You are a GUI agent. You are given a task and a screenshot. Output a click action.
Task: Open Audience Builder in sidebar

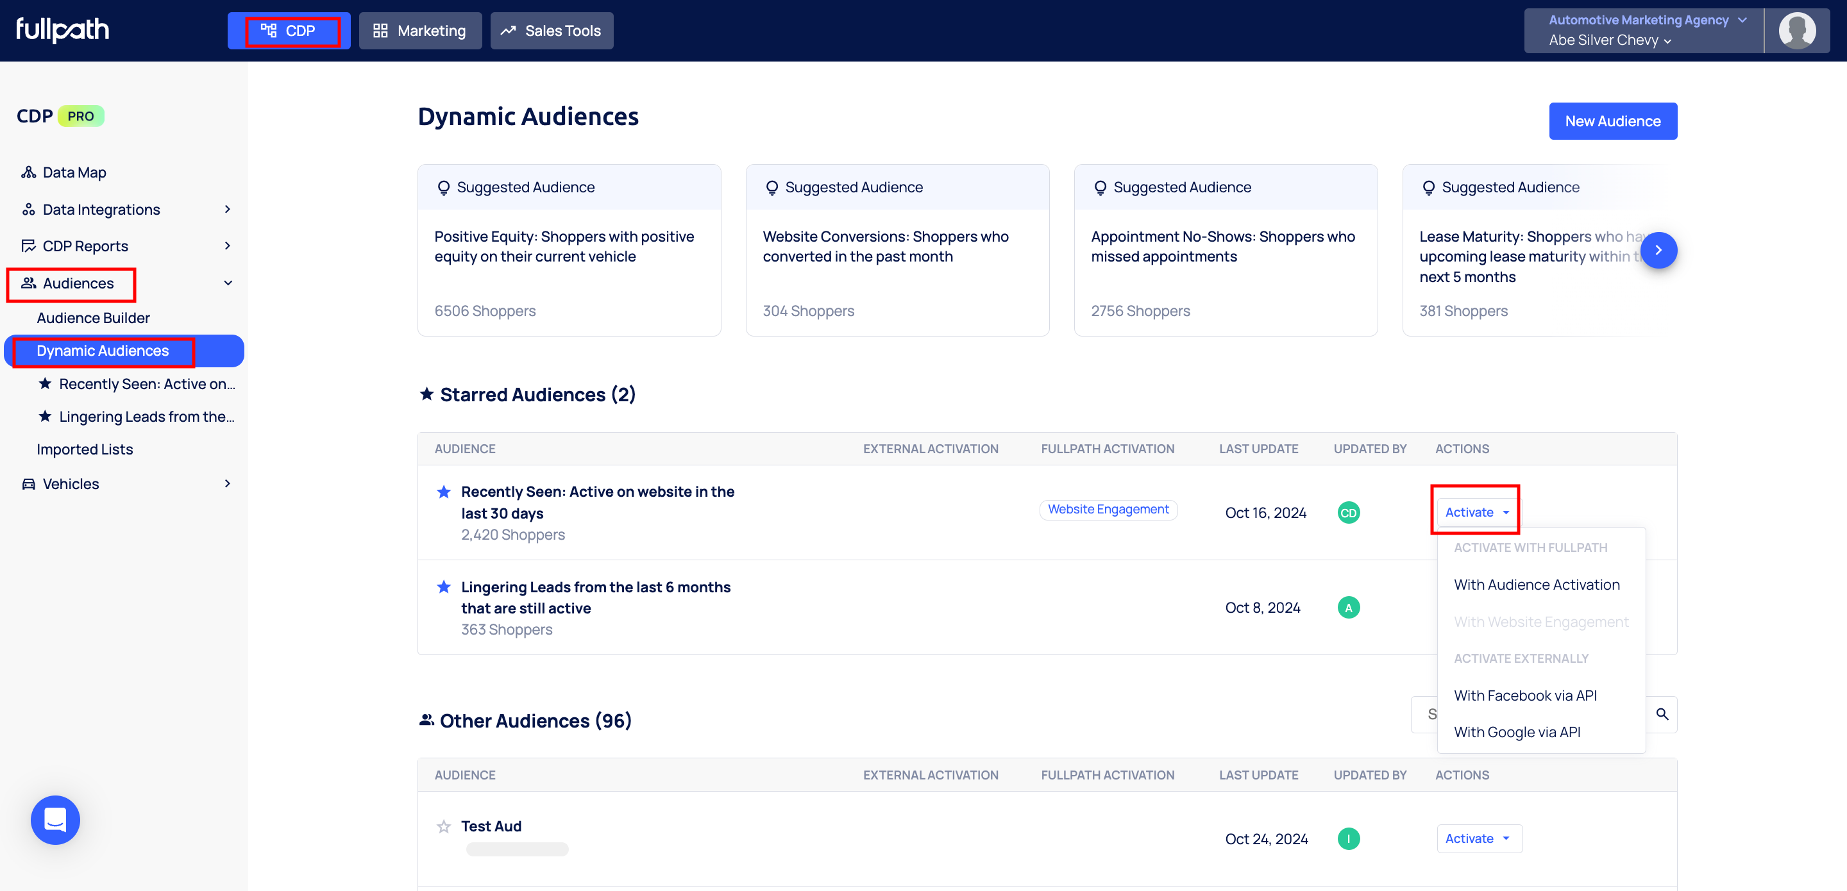(x=93, y=317)
